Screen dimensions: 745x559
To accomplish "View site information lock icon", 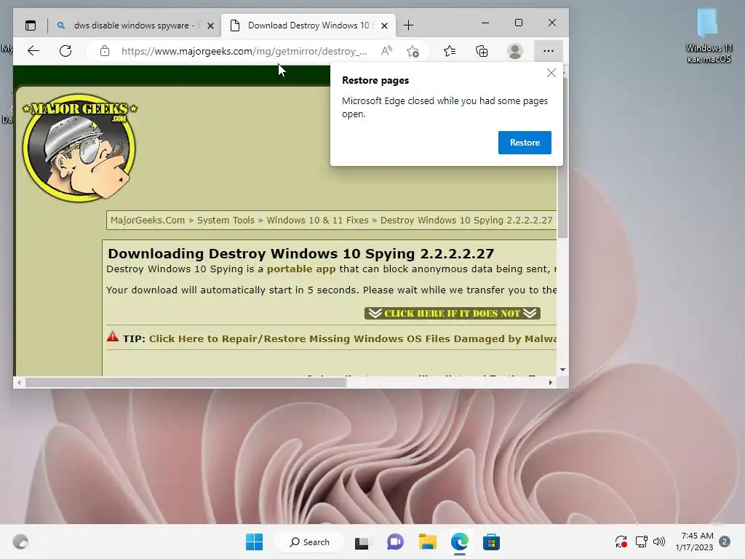I will [105, 51].
